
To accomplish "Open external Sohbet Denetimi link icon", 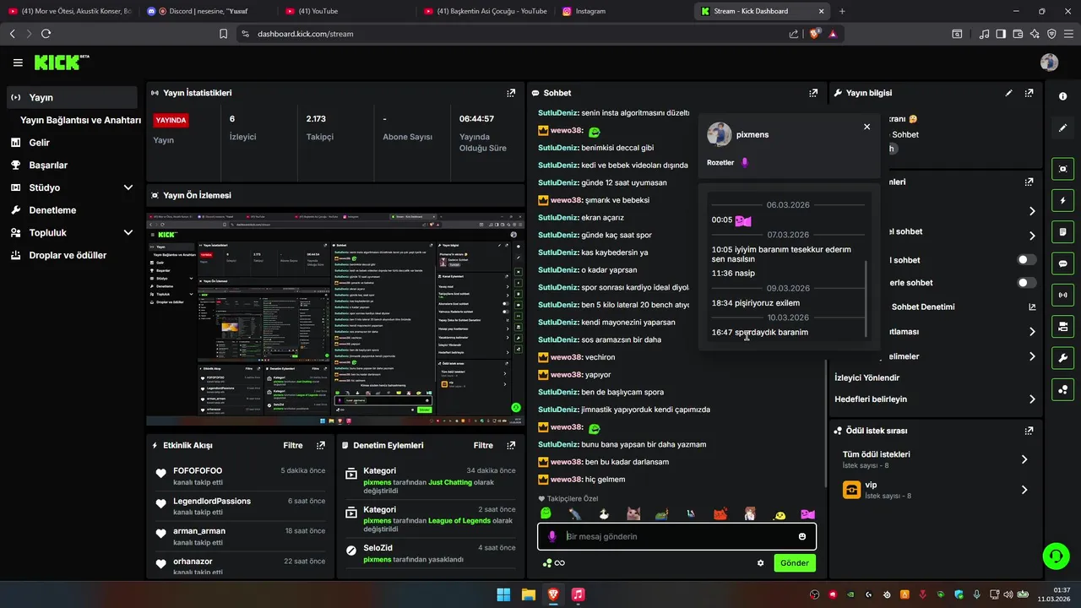I will tap(1032, 307).
